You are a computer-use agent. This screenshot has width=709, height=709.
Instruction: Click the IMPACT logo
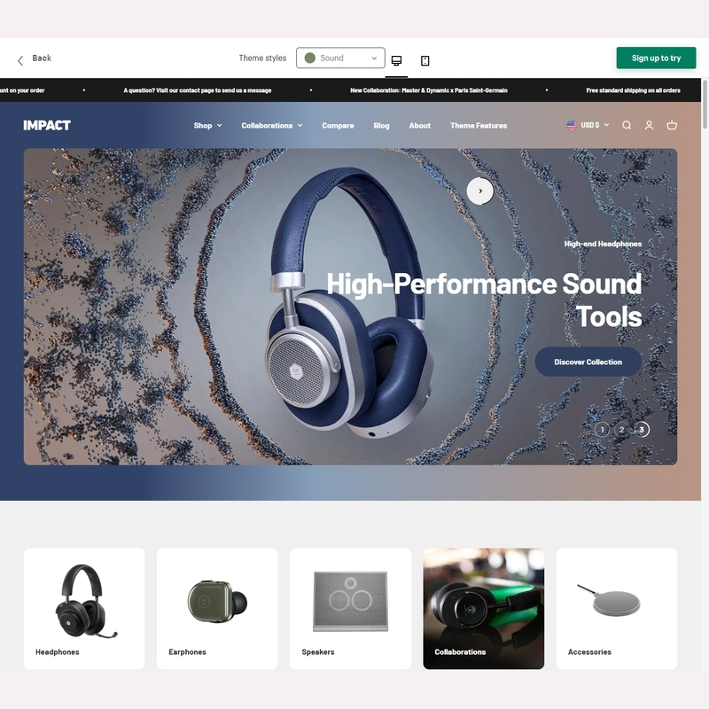[x=47, y=126]
